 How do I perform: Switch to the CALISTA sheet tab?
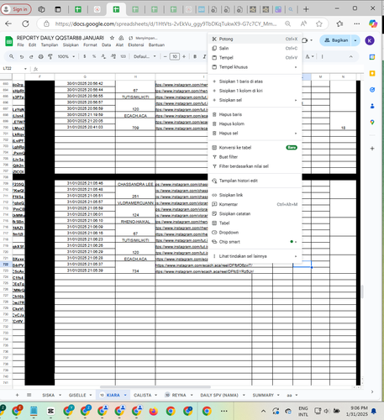(142, 395)
